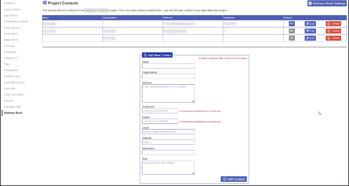
Task: Click the Add Contact button
Action: click(x=234, y=179)
